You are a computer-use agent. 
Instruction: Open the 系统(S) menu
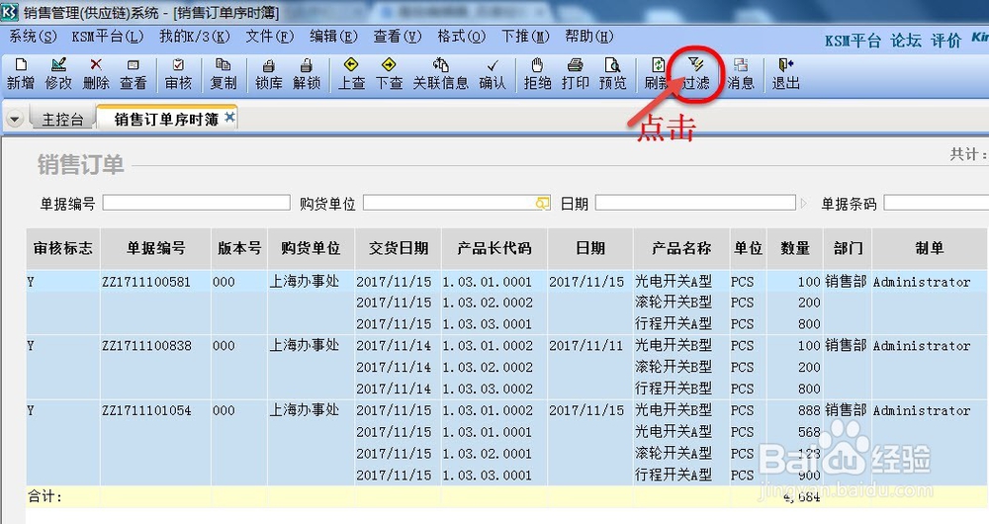pos(33,37)
